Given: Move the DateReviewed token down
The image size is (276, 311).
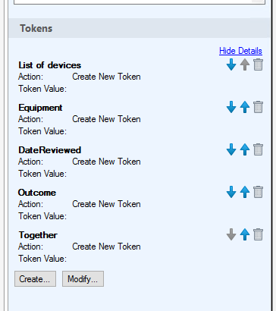Looking at the screenshot, I should [x=231, y=149].
